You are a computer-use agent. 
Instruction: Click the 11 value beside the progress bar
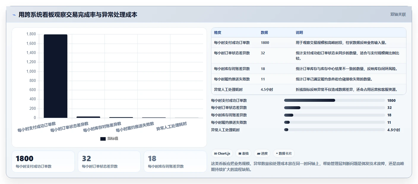389,122
